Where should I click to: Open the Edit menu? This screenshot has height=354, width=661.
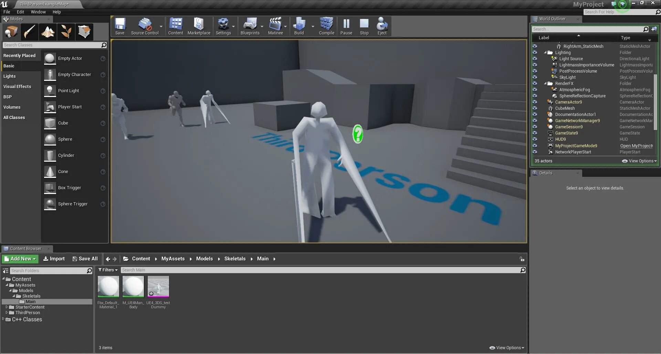pyautogui.click(x=20, y=12)
